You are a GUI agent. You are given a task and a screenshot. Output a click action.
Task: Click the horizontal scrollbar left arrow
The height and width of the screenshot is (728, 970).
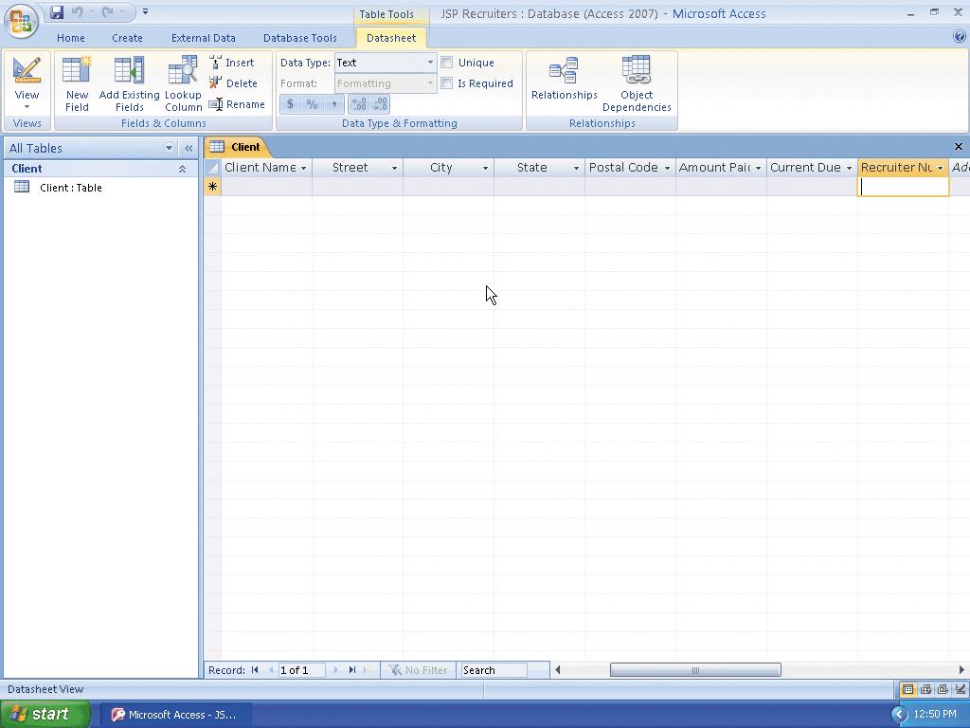tap(557, 670)
